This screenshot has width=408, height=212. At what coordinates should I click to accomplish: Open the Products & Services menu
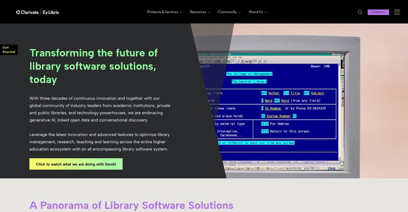(x=163, y=12)
